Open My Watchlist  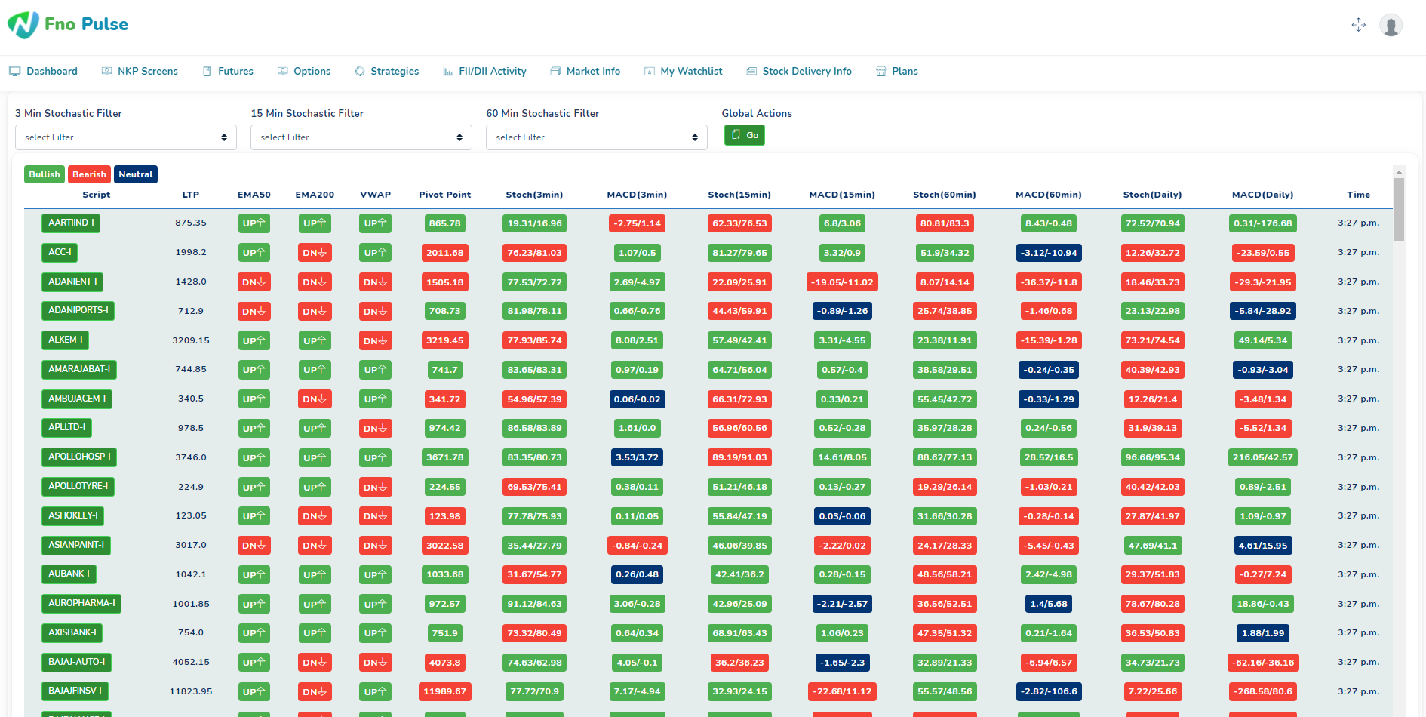pyautogui.click(x=683, y=71)
